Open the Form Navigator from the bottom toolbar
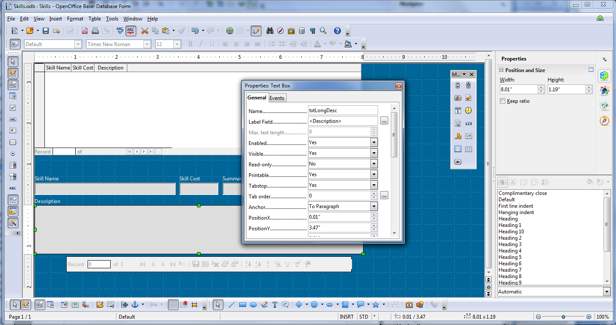Screen dimensions: 616x325 tap(64, 305)
